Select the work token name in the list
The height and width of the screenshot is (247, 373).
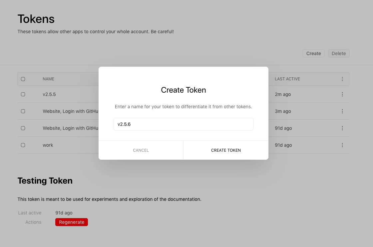(48, 145)
